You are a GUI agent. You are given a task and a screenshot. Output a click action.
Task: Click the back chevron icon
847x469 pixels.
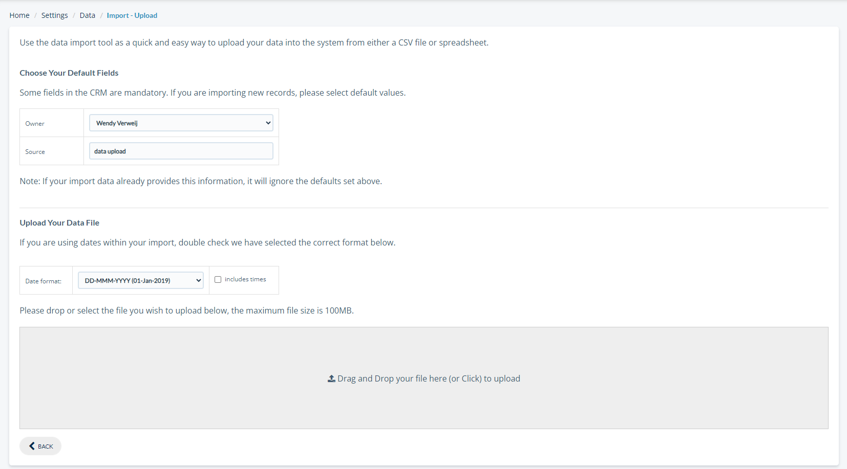pos(32,446)
